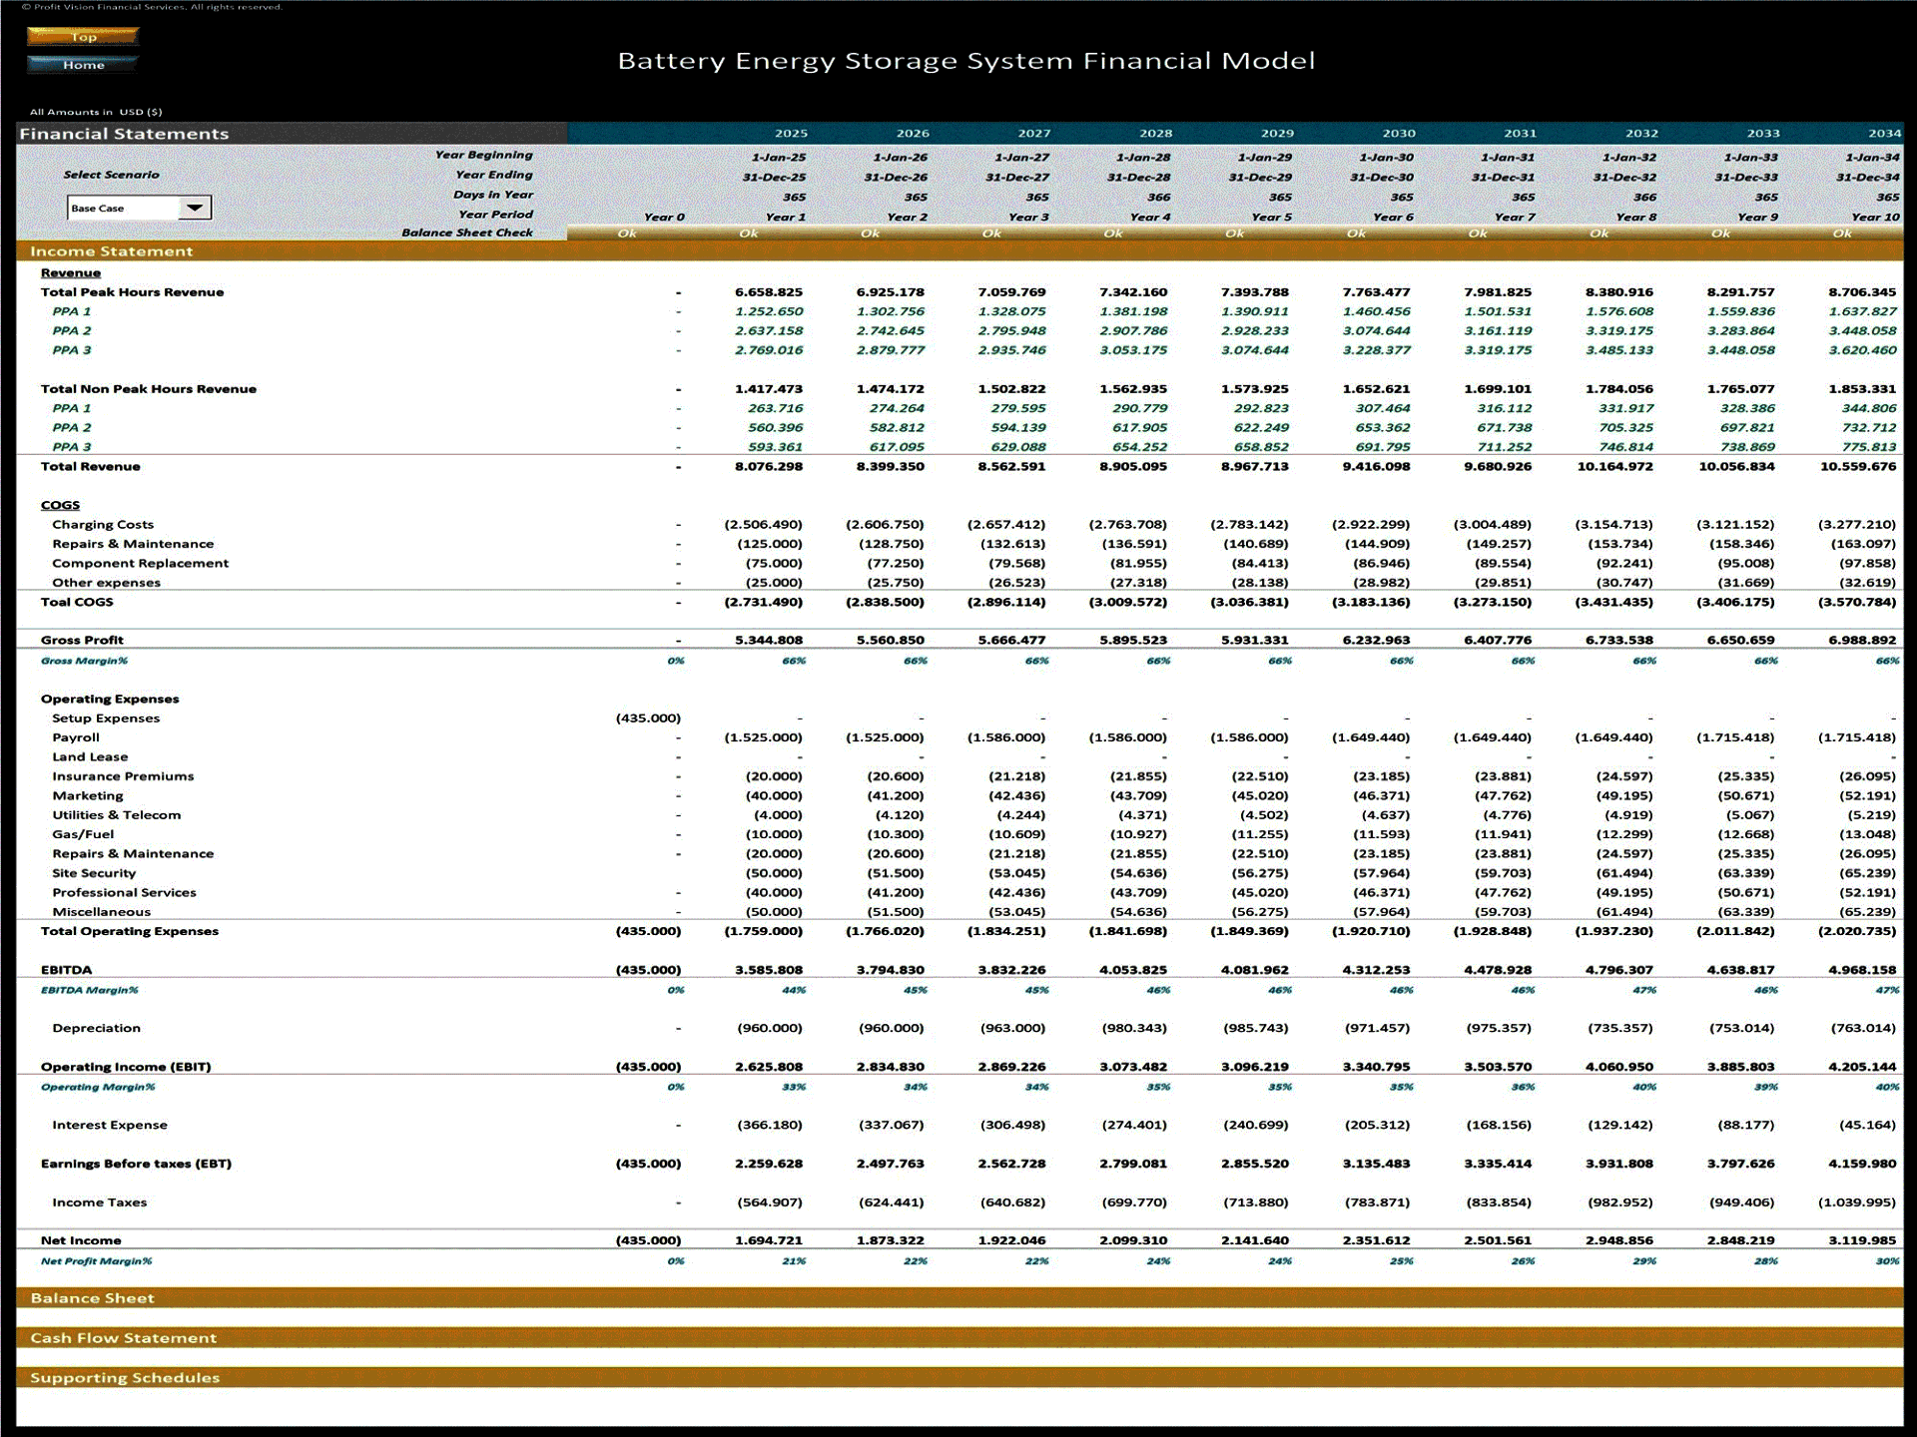Expand the Cash Flow Statement section

click(959, 1338)
